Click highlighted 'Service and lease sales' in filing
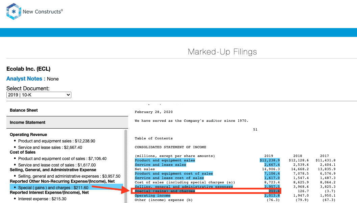357x203 pixels. click(x=160, y=165)
